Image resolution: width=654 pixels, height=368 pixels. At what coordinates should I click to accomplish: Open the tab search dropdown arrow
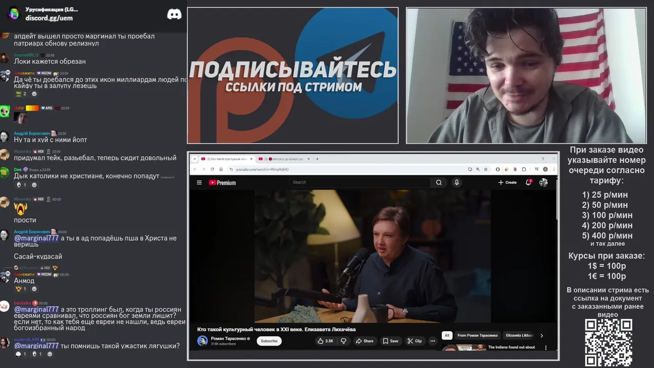pos(194,159)
